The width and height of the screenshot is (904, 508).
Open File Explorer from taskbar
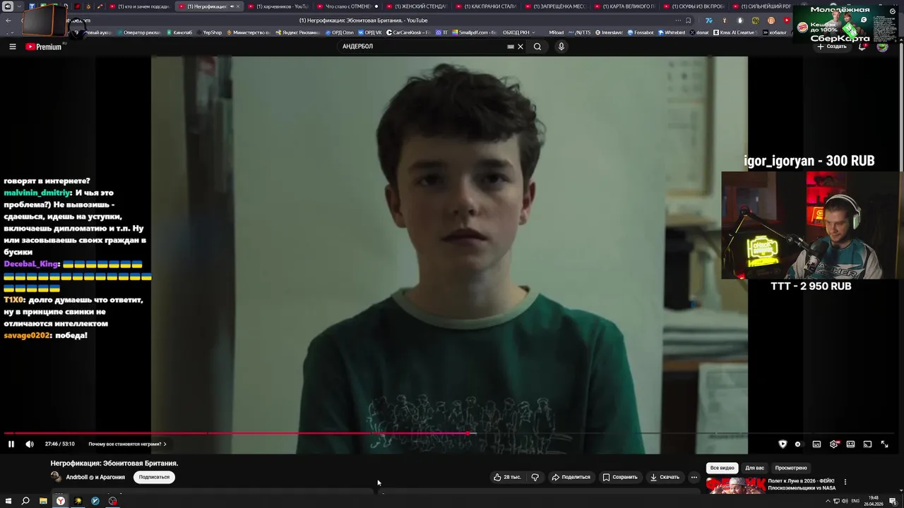click(43, 501)
